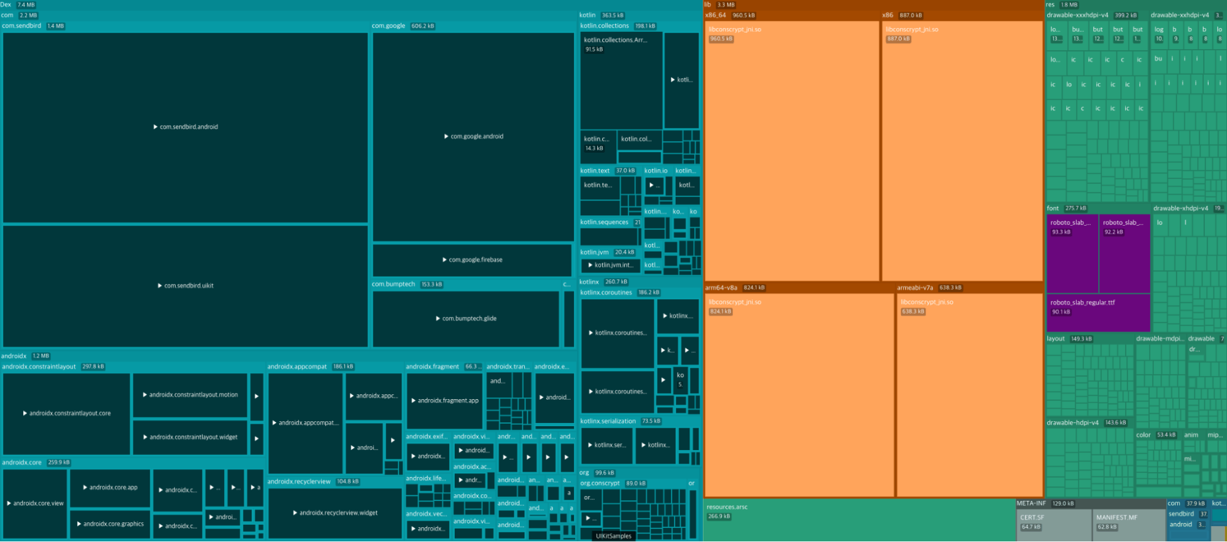The width and height of the screenshot is (1227, 542).
Task: Click the com.google 606.2 kB label
Action: tap(403, 26)
